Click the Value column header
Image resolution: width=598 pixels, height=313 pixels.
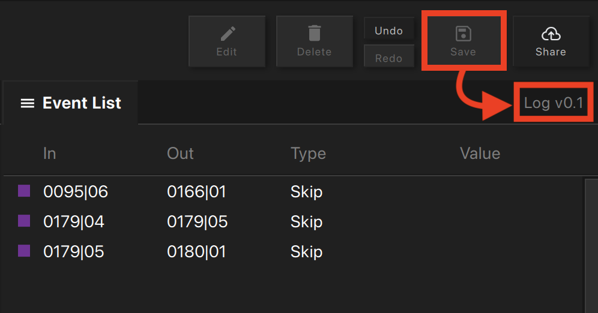pos(480,154)
